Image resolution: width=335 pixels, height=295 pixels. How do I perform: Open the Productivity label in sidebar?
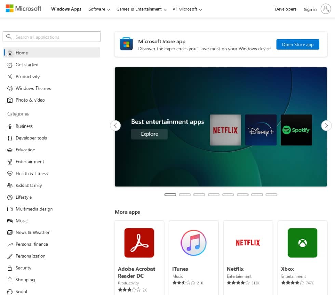click(28, 77)
